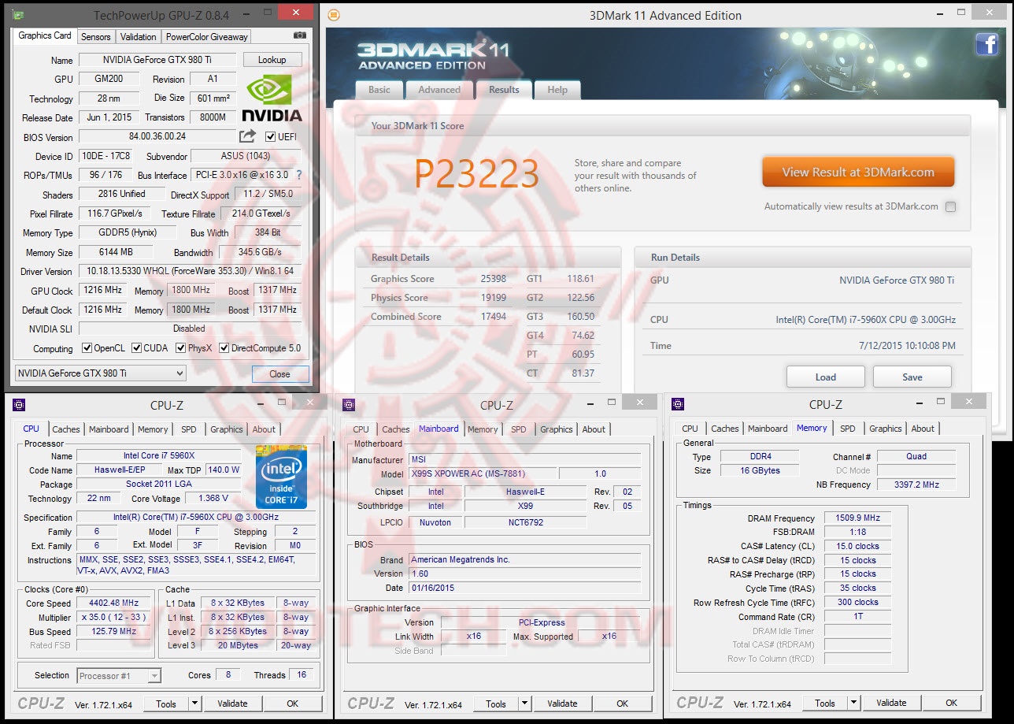Viewport: 1014px width, 724px height.
Task: Toggle the DirectCompute 5.0 checkbox
Action: pos(224,348)
